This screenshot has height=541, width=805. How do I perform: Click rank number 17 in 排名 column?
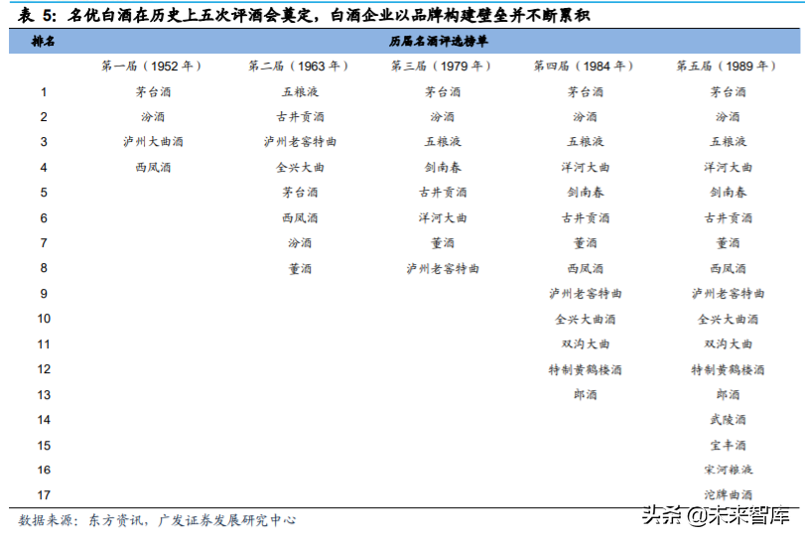pos(44,495)
